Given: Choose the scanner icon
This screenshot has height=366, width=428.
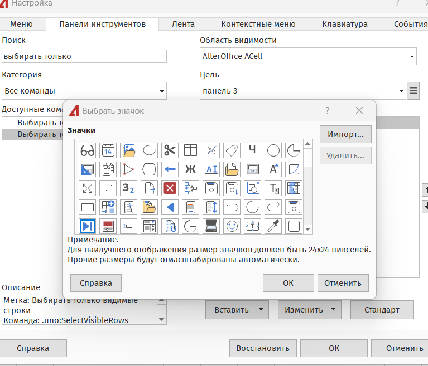Looking at the screenshot, I should pyautogui.click(x=211, y=226).
